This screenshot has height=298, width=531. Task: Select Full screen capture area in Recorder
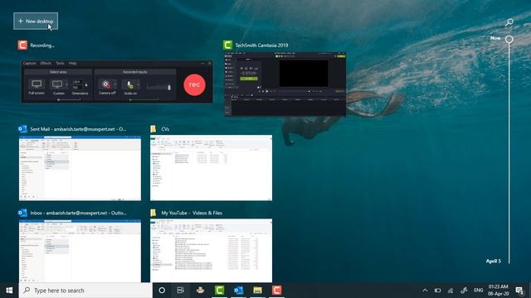[37, 87]
